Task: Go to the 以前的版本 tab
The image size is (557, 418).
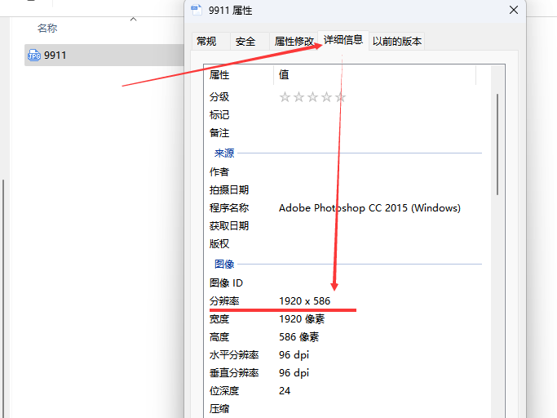Action: pos(397,42)
